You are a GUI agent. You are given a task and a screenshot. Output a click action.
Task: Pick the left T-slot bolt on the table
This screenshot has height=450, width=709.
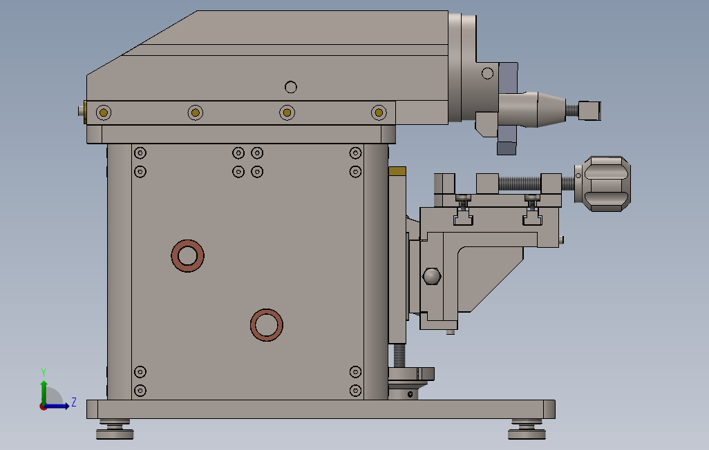click(x=463, y=209)
